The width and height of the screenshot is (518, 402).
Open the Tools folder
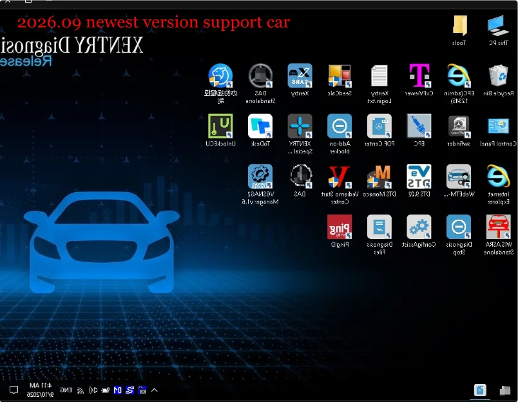[x=459, y=30]
